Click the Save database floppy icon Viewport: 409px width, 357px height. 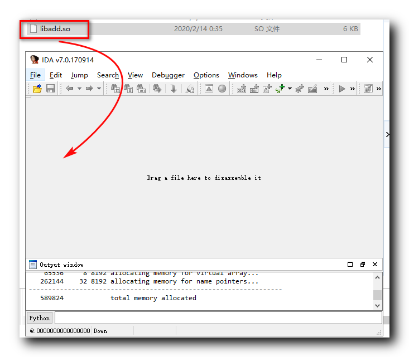pyautogui.click(x=50, y=89)
